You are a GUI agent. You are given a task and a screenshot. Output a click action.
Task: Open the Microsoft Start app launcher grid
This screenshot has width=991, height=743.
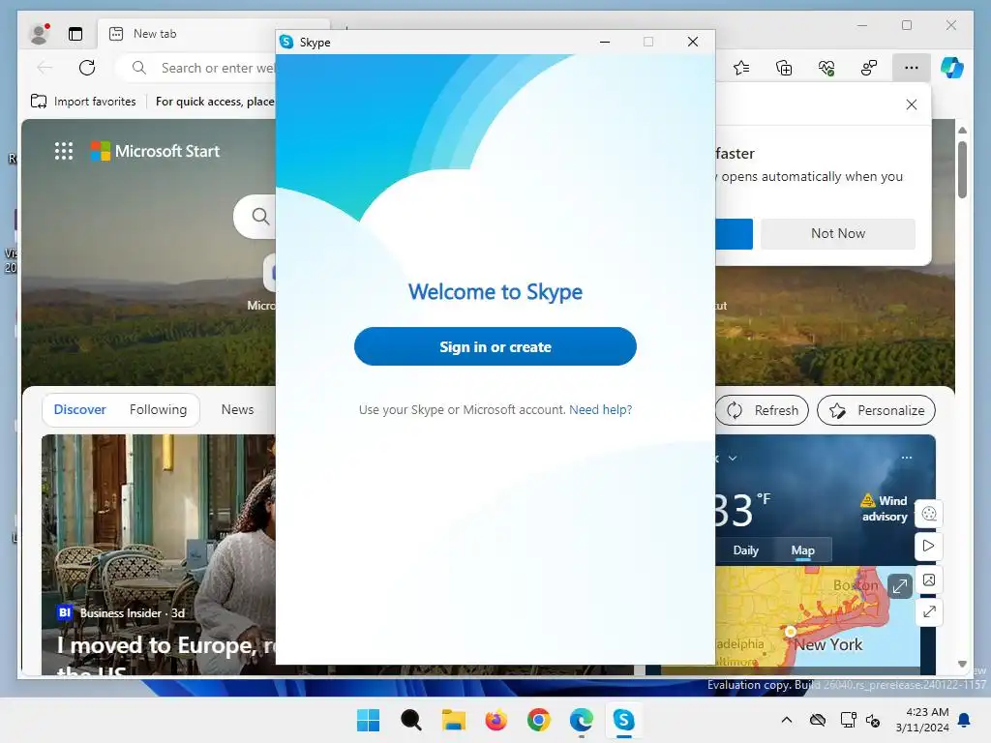64,151
